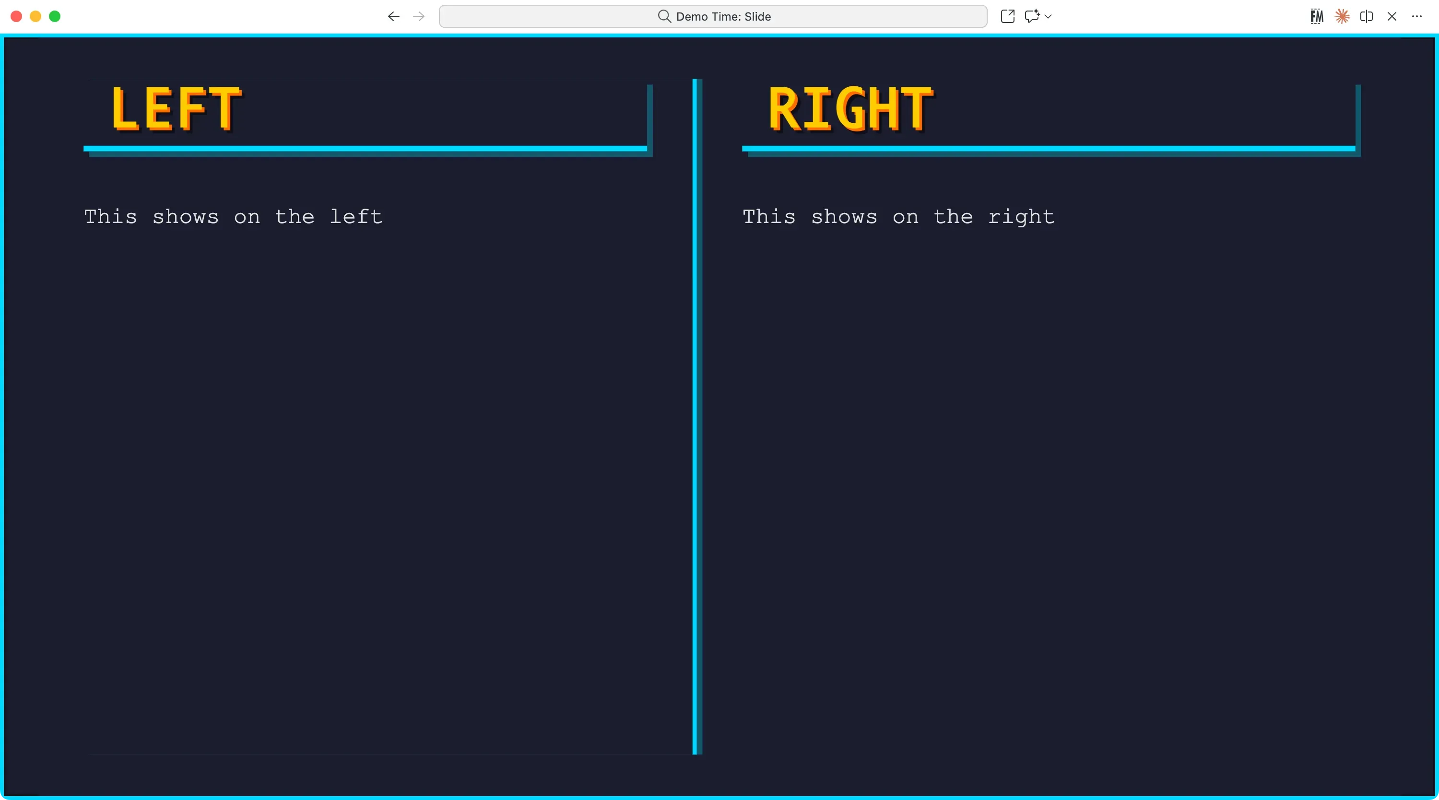Screen dimensions: 1439x800
Task: Go back with the left arrow
Action: (x=393, y=17)
